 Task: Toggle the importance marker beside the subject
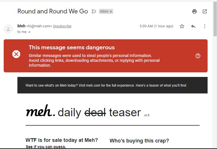pos(94,11)
